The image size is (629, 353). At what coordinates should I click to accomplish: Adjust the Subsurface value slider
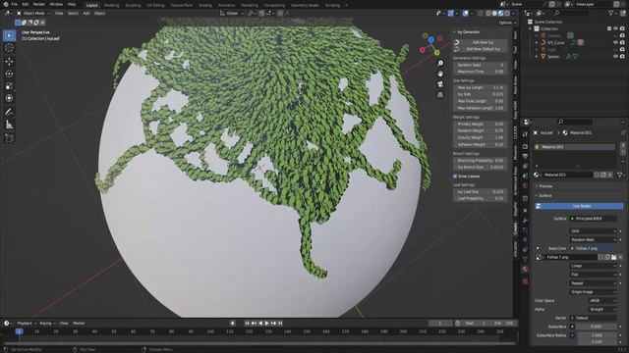pyautogui.click(x=597, y=327)
